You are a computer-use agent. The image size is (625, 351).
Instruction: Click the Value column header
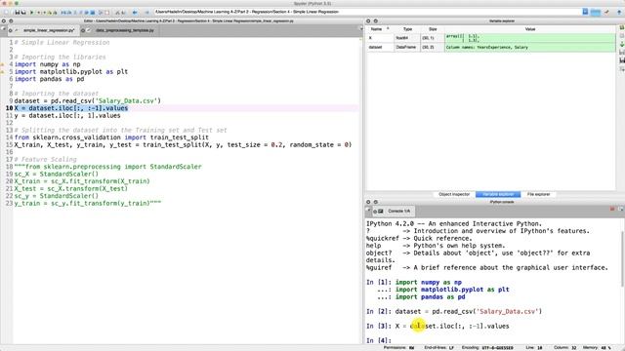[530, 29]
